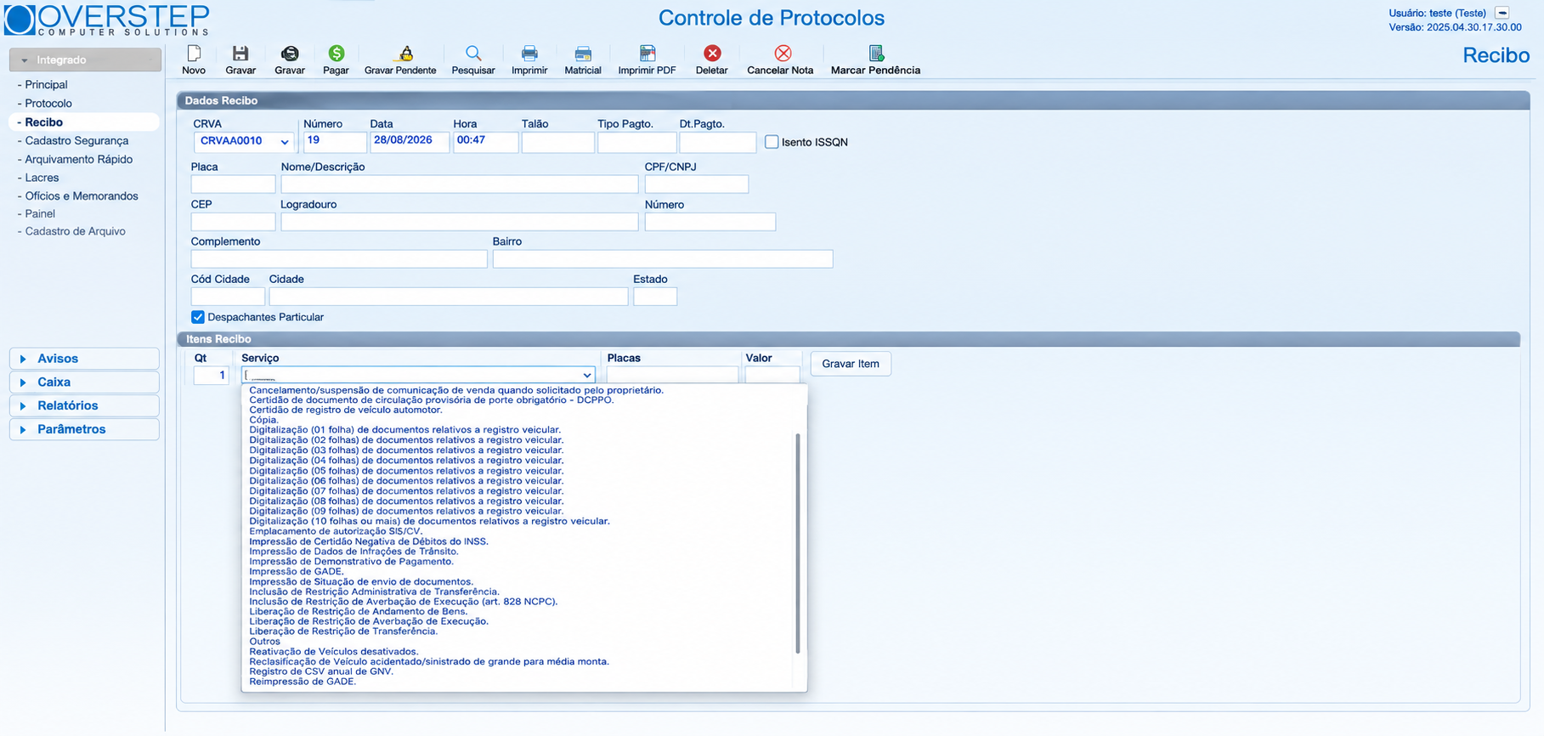1544x736 pixels.
Task: Open Arquivamento Rápido in the sidebar
Action: [78, 160]
